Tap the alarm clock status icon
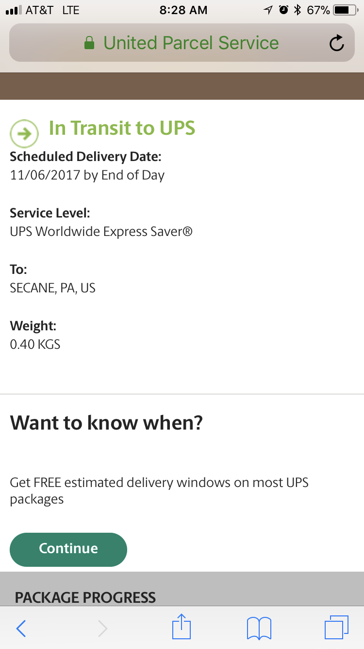The image size is (364, 649). point(284,10)
